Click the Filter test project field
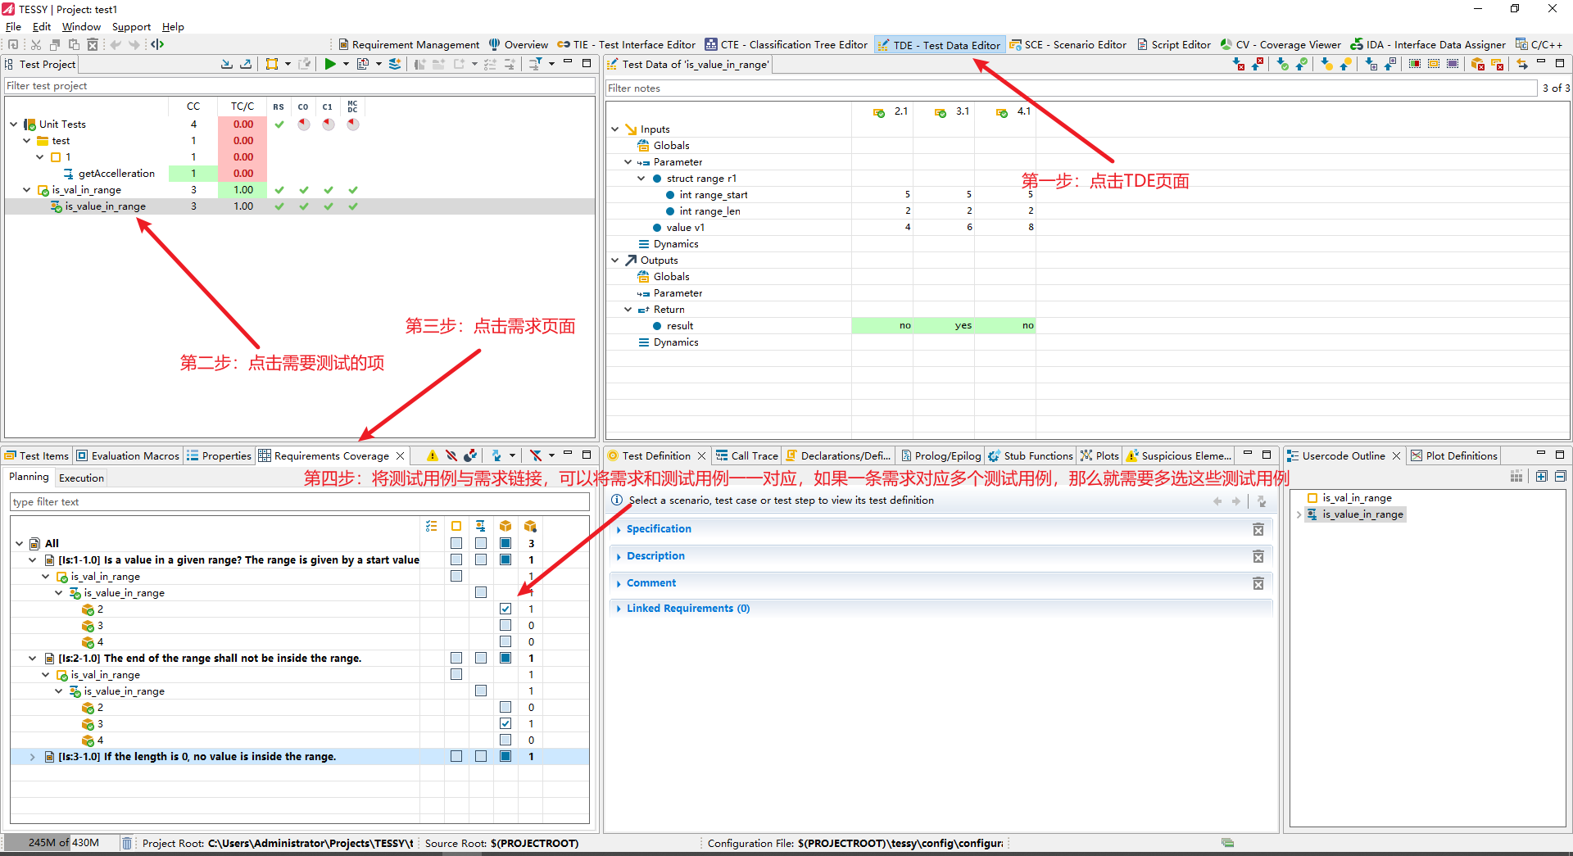This screenshot has width=1573, height=856. tap(300, 86)
